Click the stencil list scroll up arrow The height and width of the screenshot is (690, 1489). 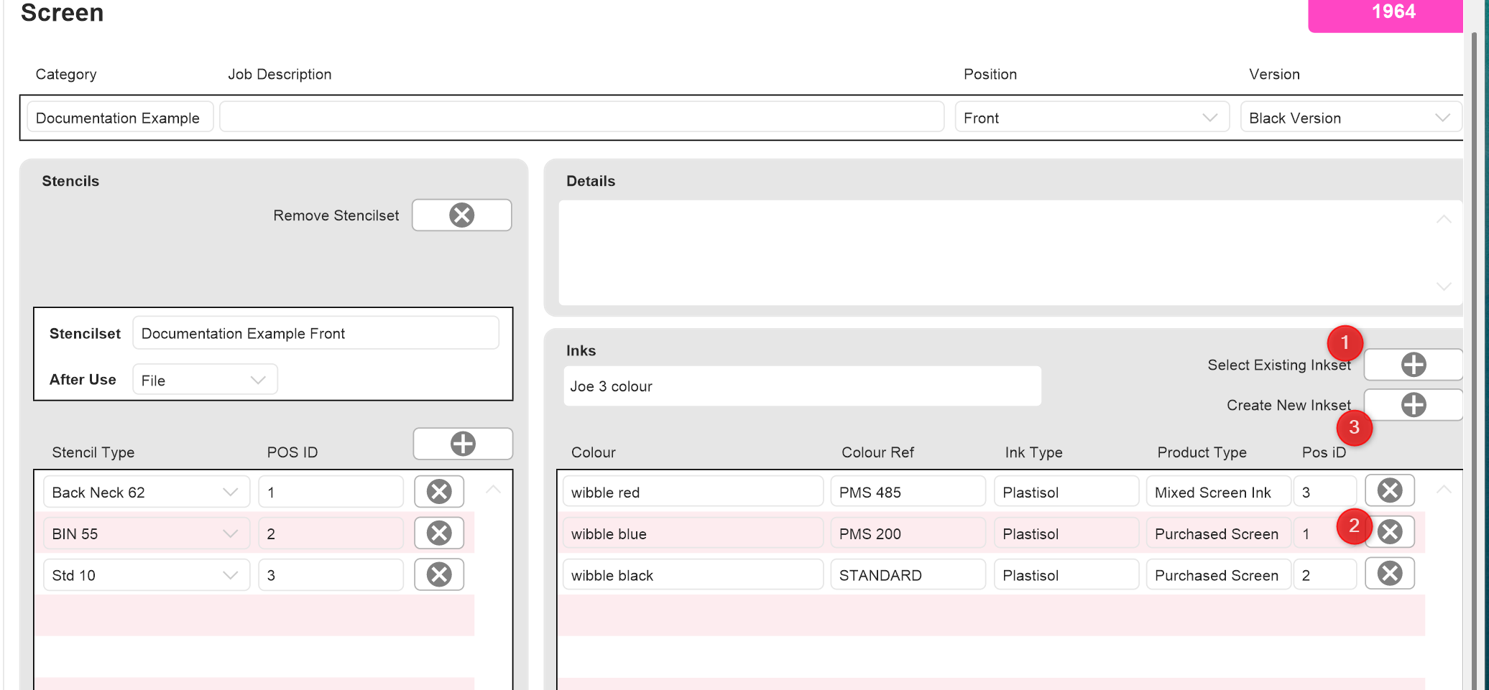tap(493, 490)
